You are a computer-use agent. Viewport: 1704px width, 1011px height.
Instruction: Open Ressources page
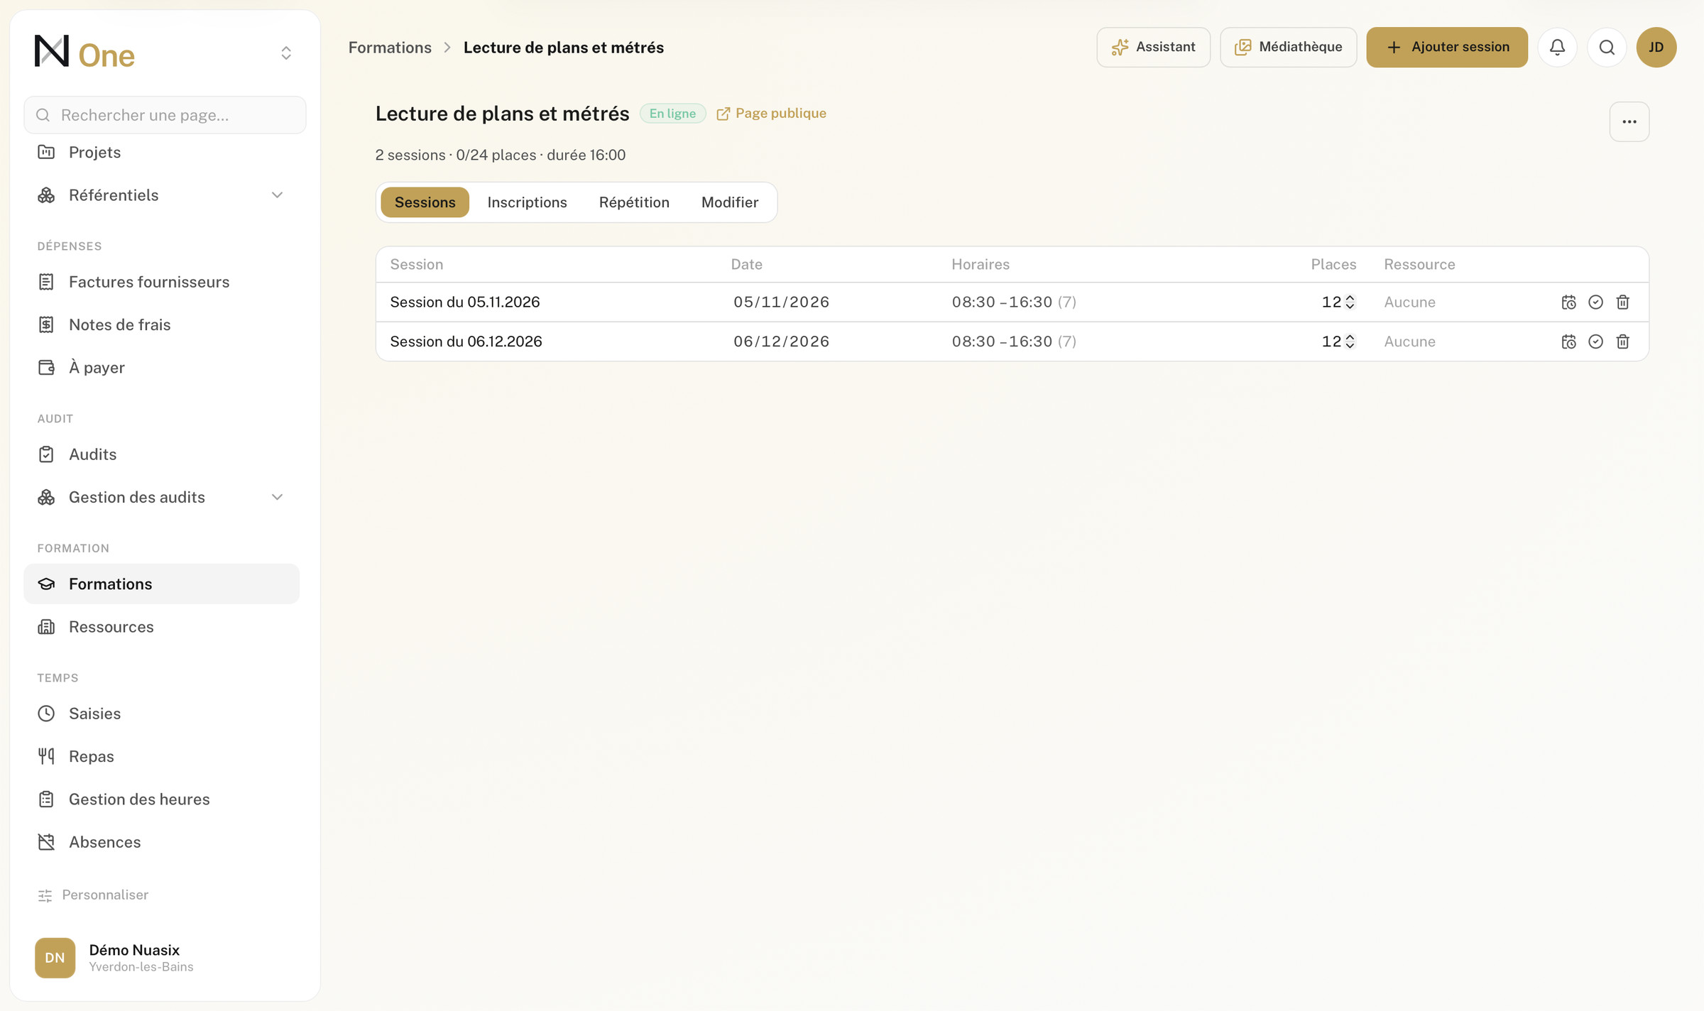click(162, 627)
